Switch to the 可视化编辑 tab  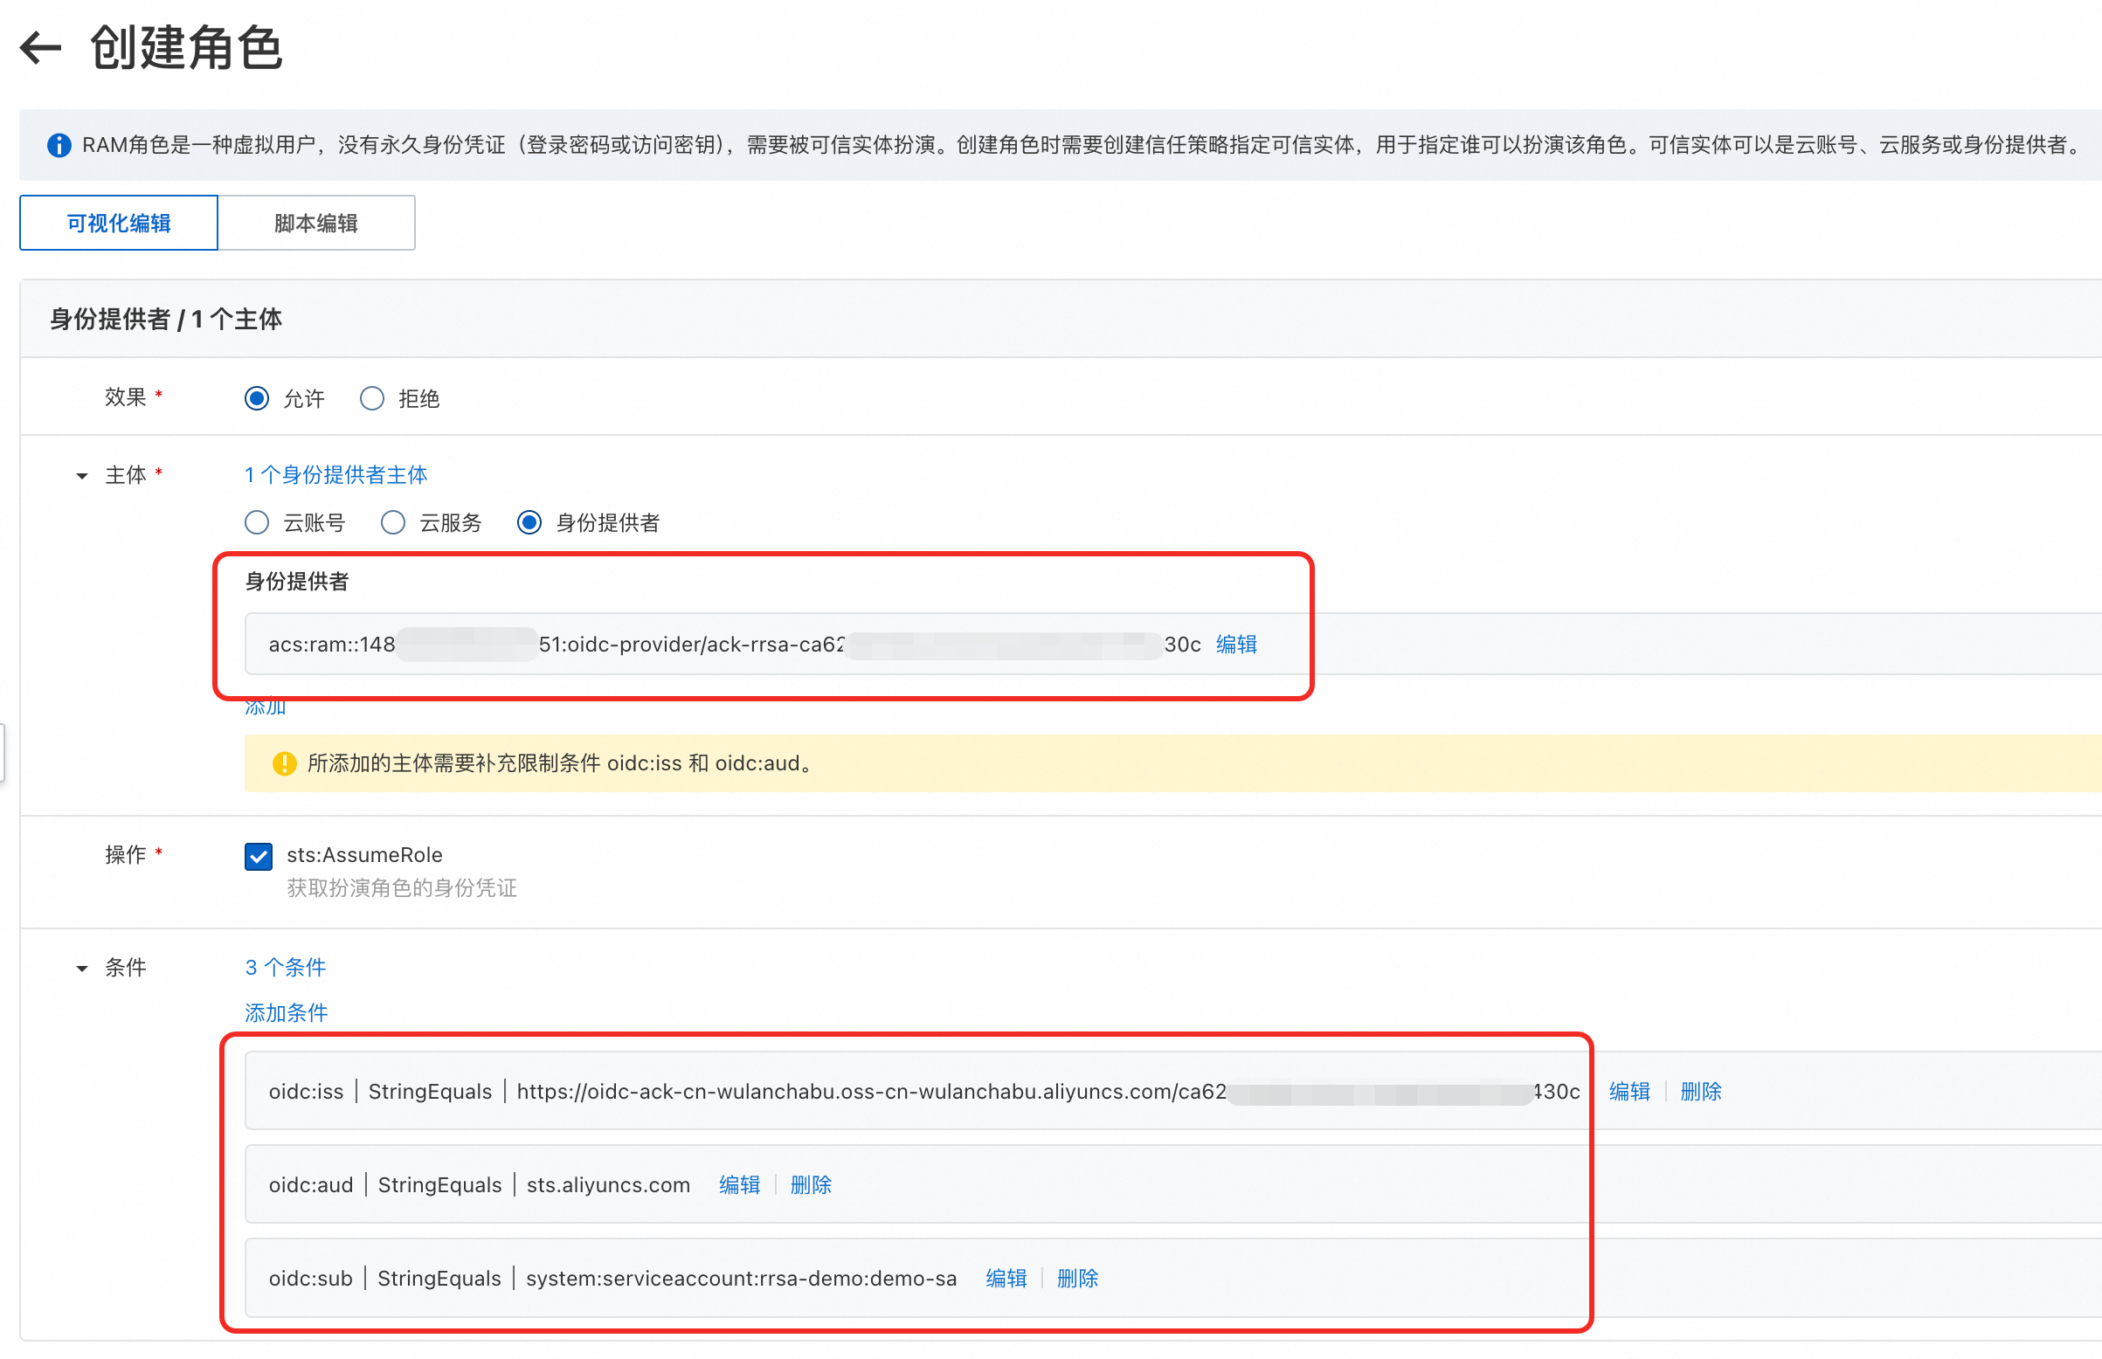pyautogui.click(x=119, y=224)
